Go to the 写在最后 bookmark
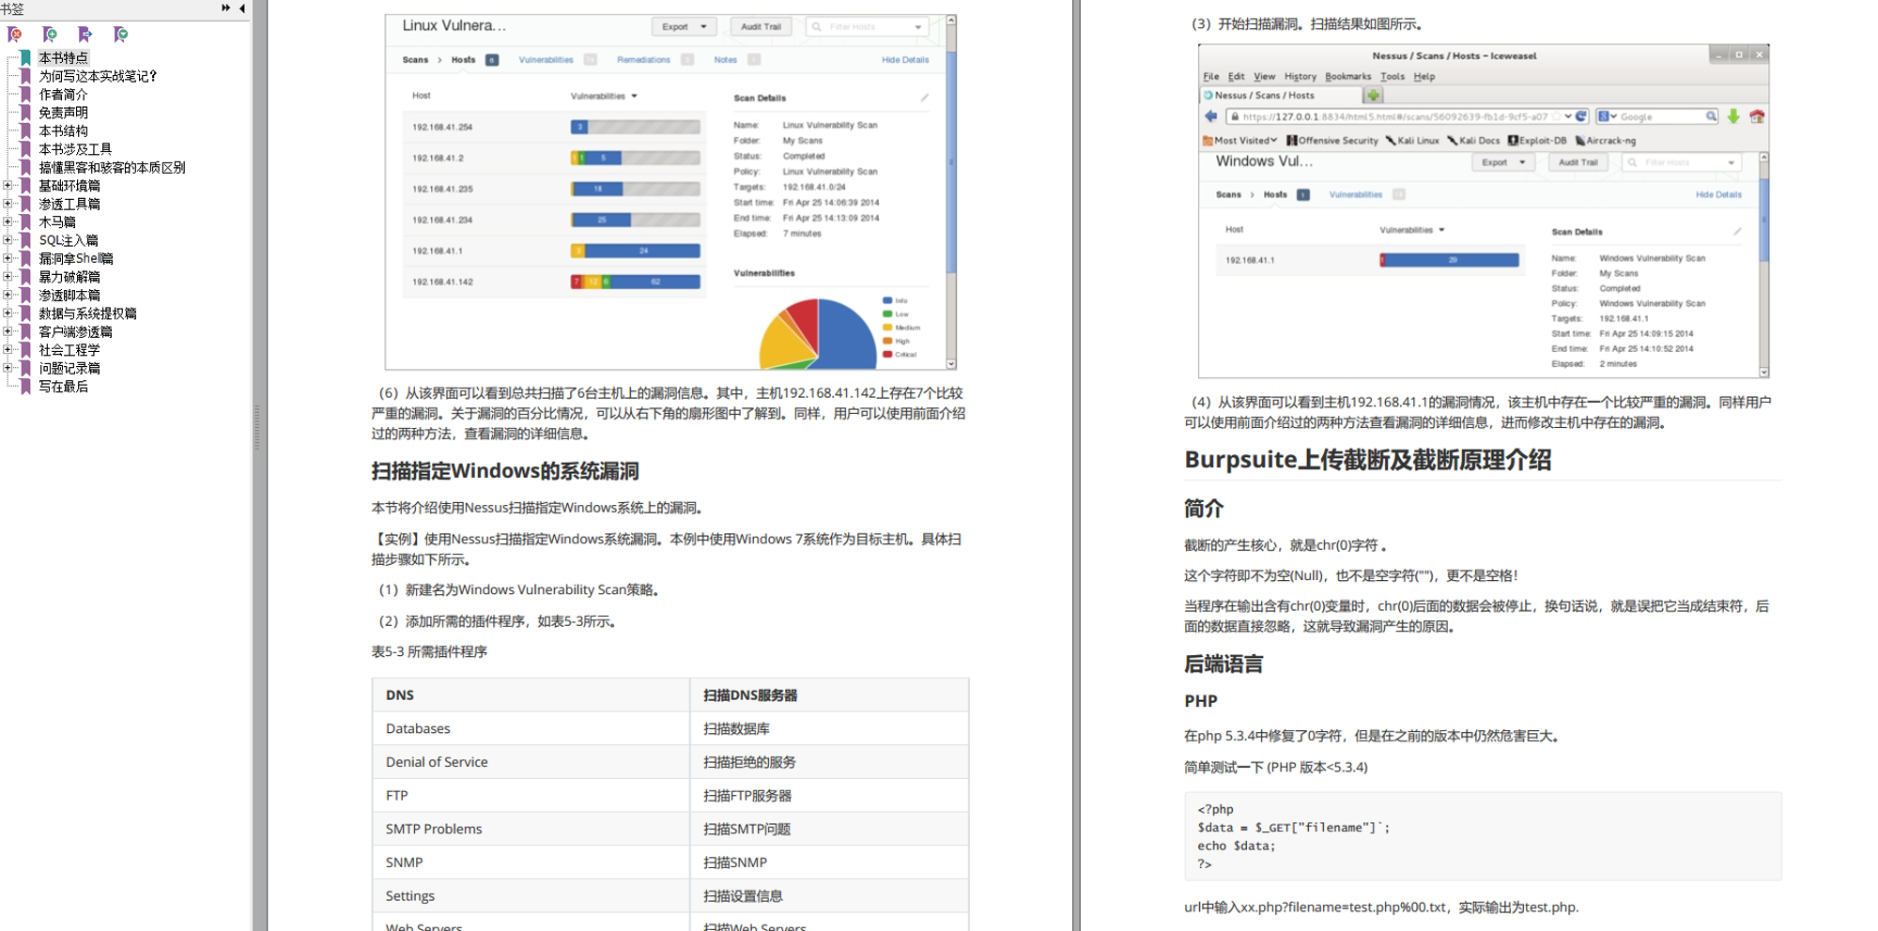Image resolution: width=1878 pixels, height=931 pixels. pyautogui.click(x=63, y=387)
